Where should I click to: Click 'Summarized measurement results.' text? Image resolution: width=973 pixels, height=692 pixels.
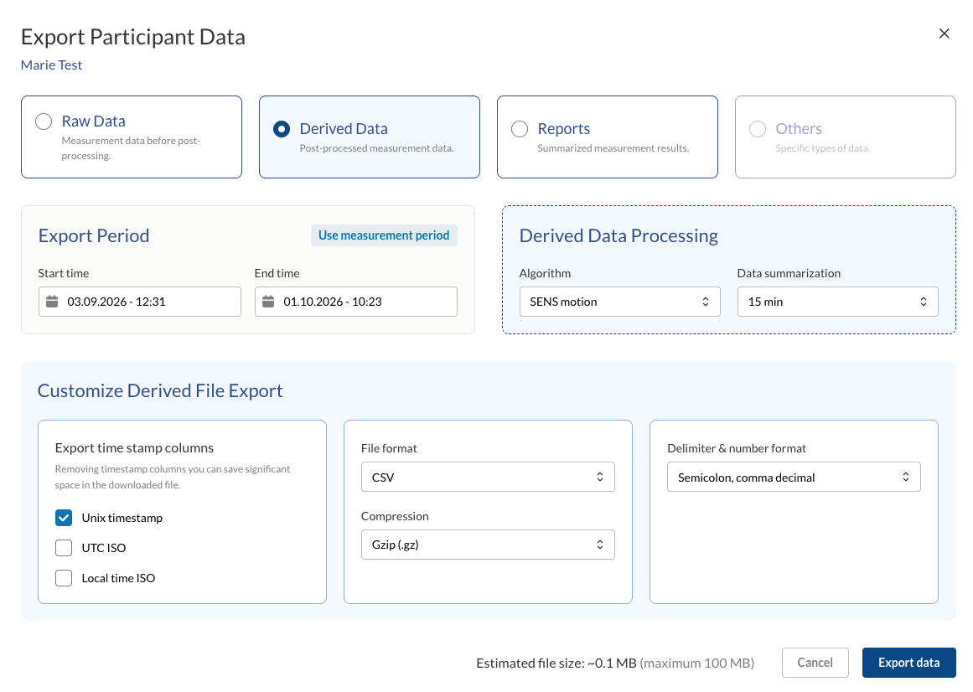[x=613, y=148]
